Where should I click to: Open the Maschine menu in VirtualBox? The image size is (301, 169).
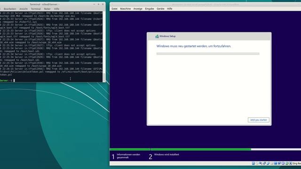pos(126,8)
